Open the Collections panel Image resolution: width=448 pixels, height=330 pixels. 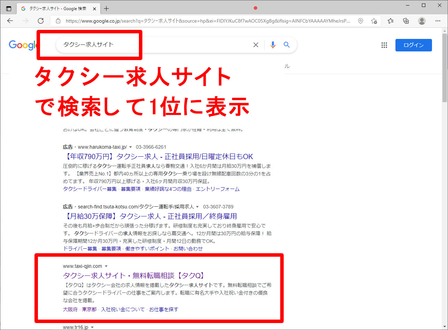coord(406,21)
